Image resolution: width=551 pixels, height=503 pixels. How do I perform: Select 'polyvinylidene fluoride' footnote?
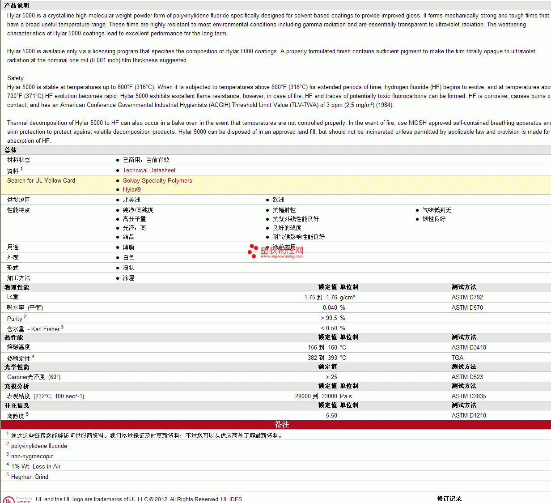[39, 446]
